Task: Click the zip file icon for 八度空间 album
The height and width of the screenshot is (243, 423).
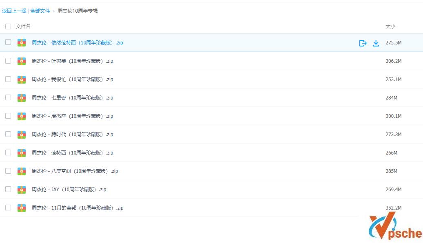Action: point(21,171)
